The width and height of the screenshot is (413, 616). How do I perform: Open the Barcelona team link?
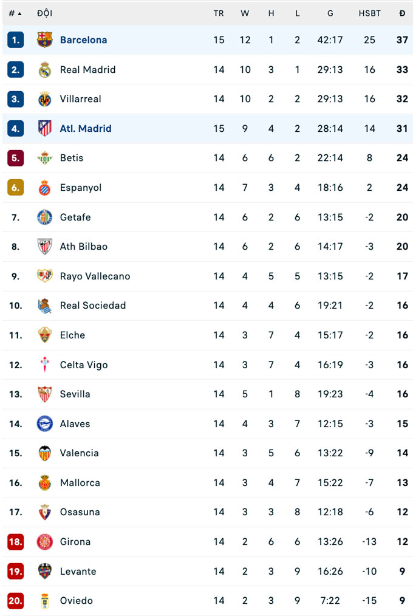[x=83, y=40]
